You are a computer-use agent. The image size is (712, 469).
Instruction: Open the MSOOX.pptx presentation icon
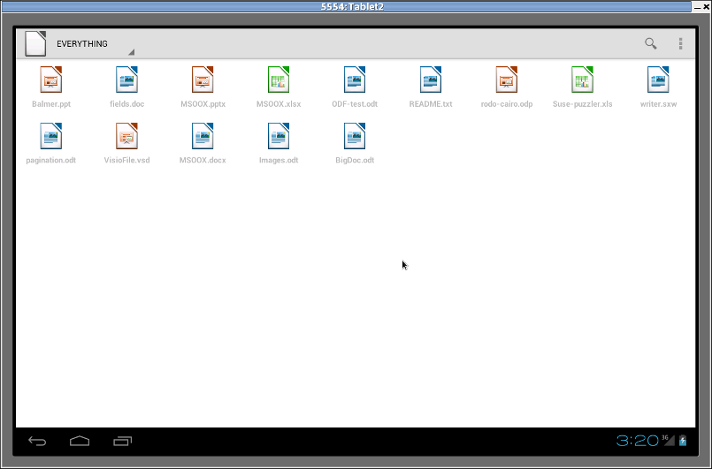(203, 79)
